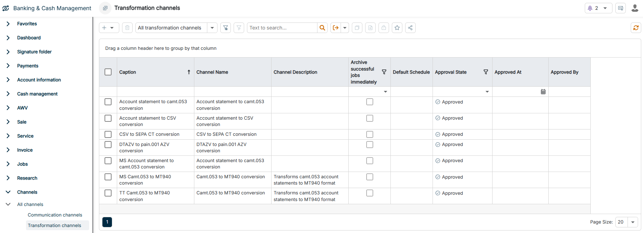Viewport: 643px width, 233px height.
Task: Sort by Default Schedule column header
Action: [411, 72]
